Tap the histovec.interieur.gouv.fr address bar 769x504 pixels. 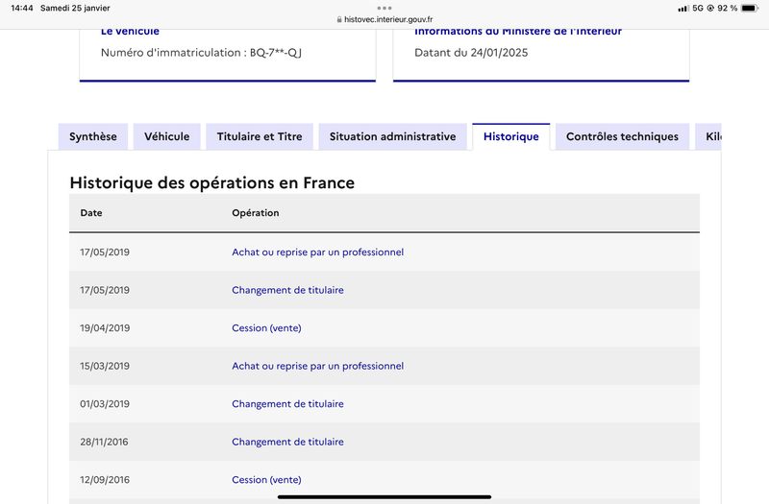point(384,19)
